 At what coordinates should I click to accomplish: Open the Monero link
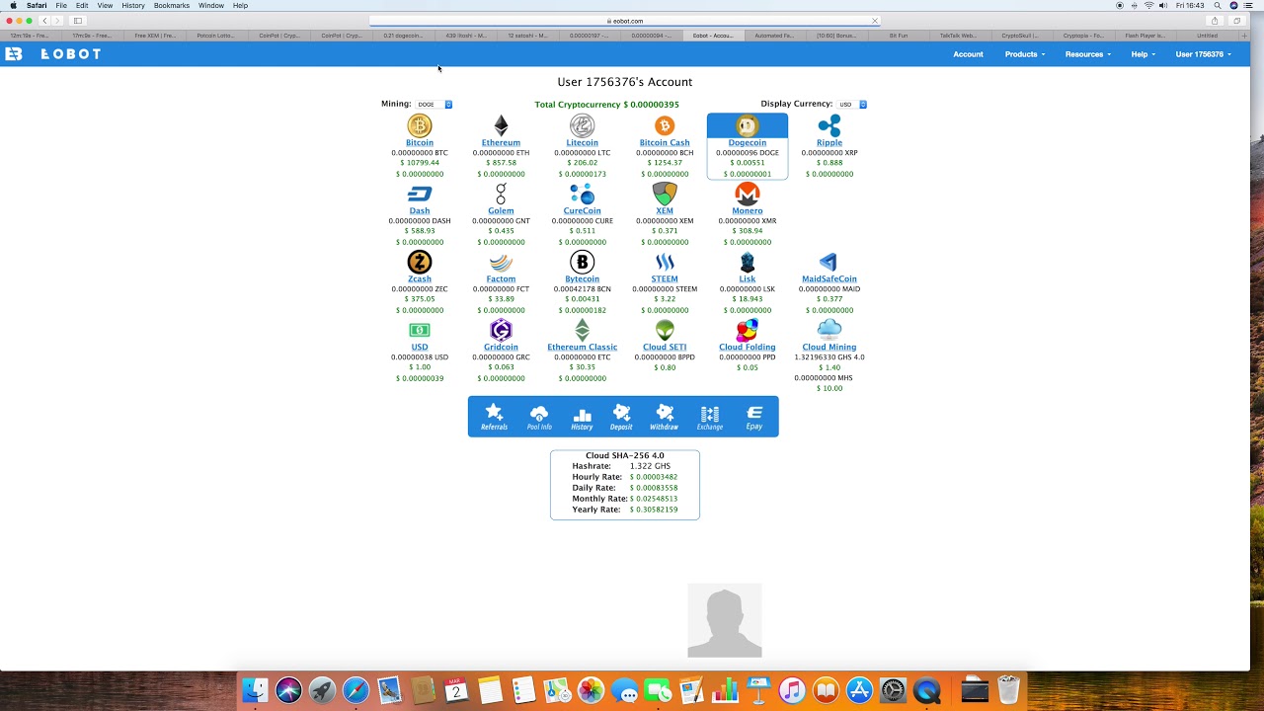pos(748,211)
